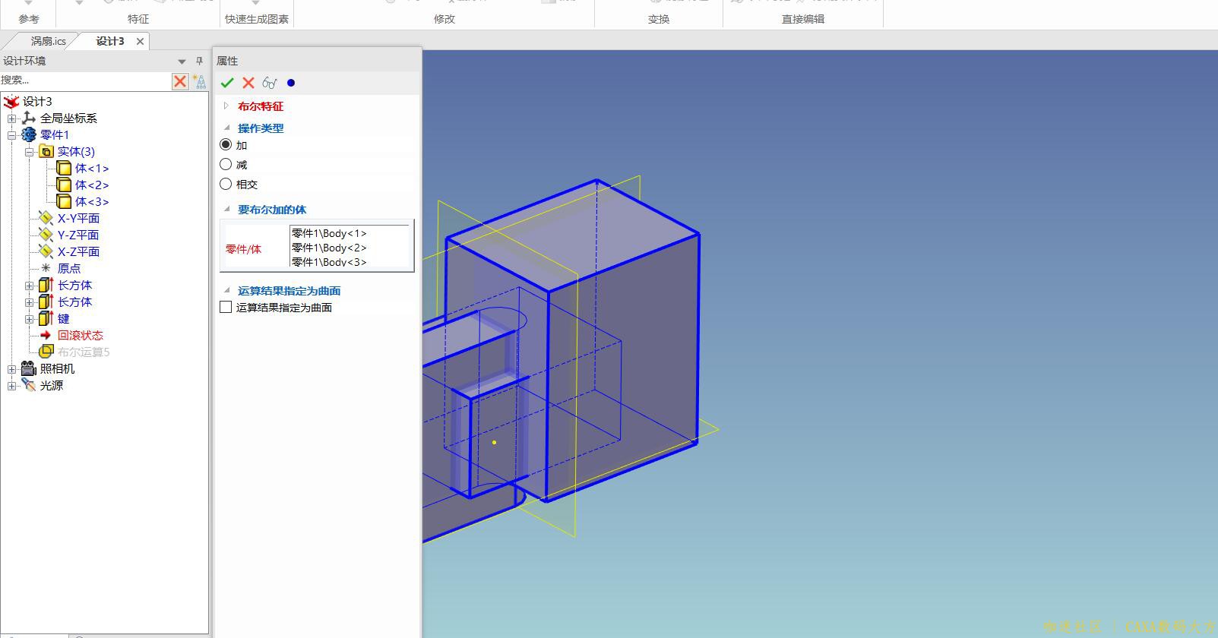Viewport: 1218px width, 638px height.
Task: Enable 运算结果指定为曲面 checkbox
Action: pyautogui.click(x=226, y=307)
